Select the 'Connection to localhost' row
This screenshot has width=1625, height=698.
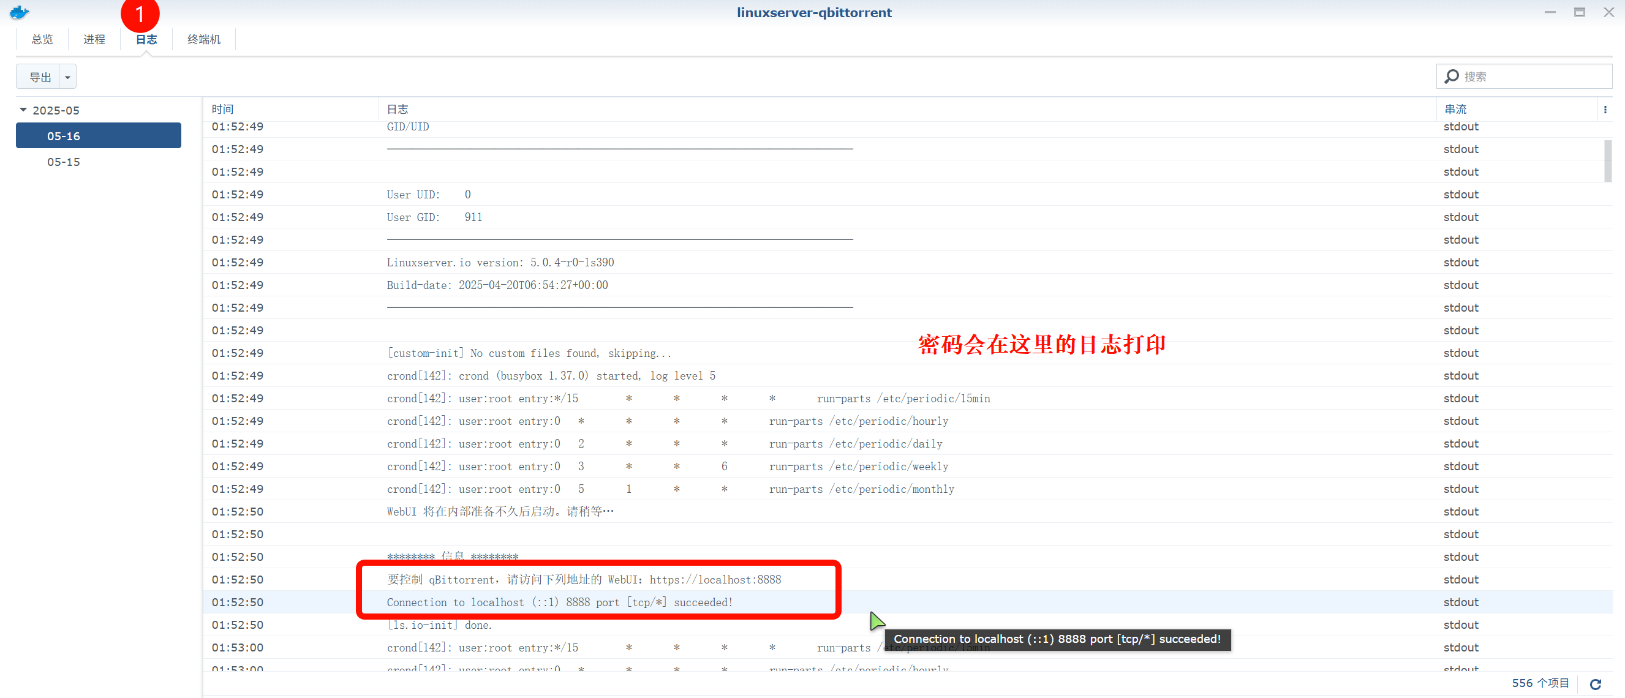click(x=907, y=602)
